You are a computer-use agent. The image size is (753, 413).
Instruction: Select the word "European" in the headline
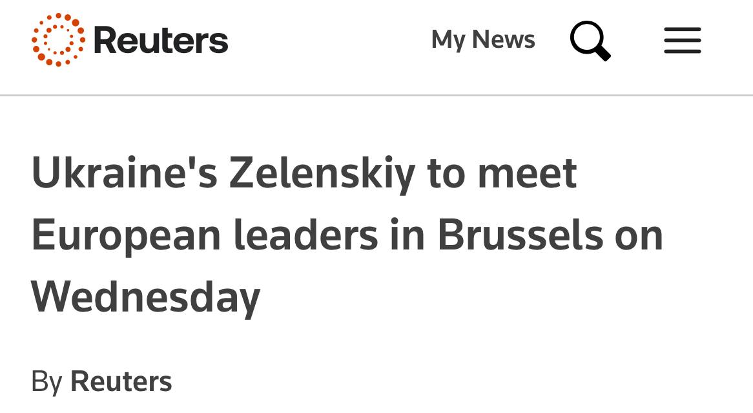point(126,235)
